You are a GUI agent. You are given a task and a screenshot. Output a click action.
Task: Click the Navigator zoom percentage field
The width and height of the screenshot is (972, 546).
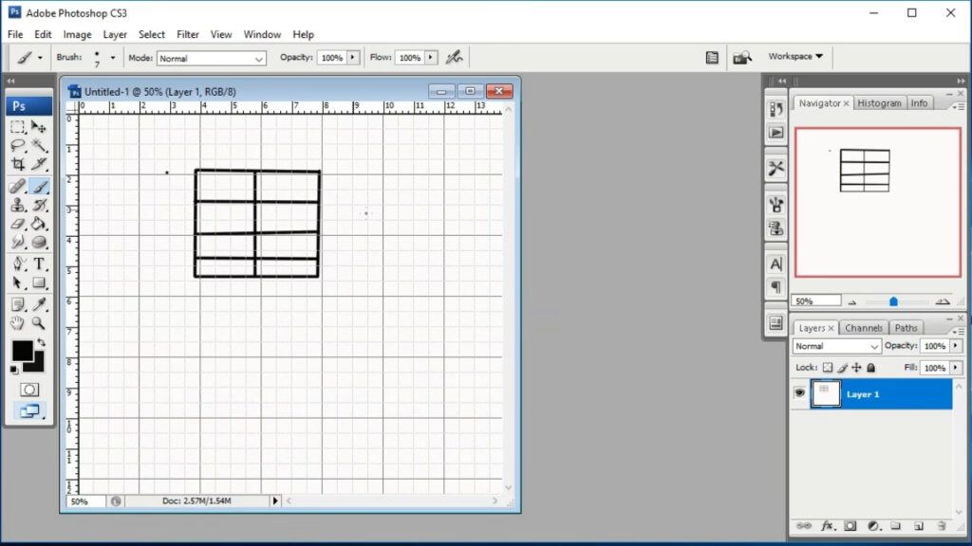816,300
